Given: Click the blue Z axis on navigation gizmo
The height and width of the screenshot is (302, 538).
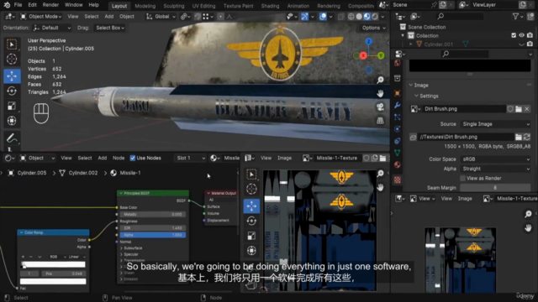Looking at the screenshot, I should tap(368, 41).
